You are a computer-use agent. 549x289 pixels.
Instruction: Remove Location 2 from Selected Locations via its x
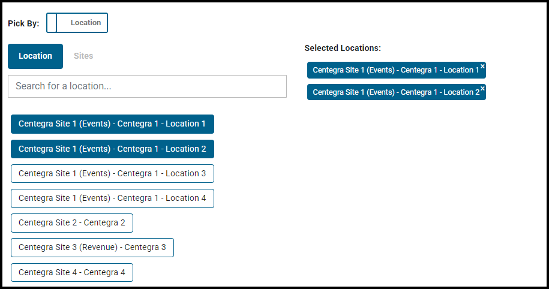pos(482,88)
